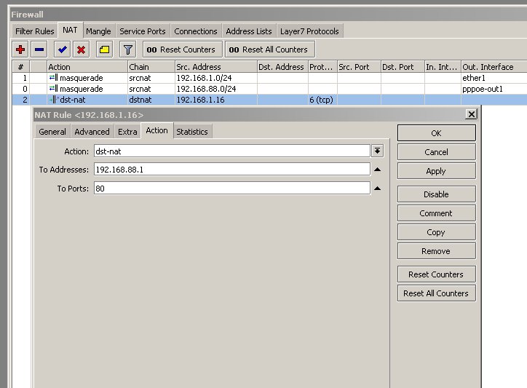Close the NAT Rule dialog
This screenshot has height=388, width=527.
pos(471,114)
